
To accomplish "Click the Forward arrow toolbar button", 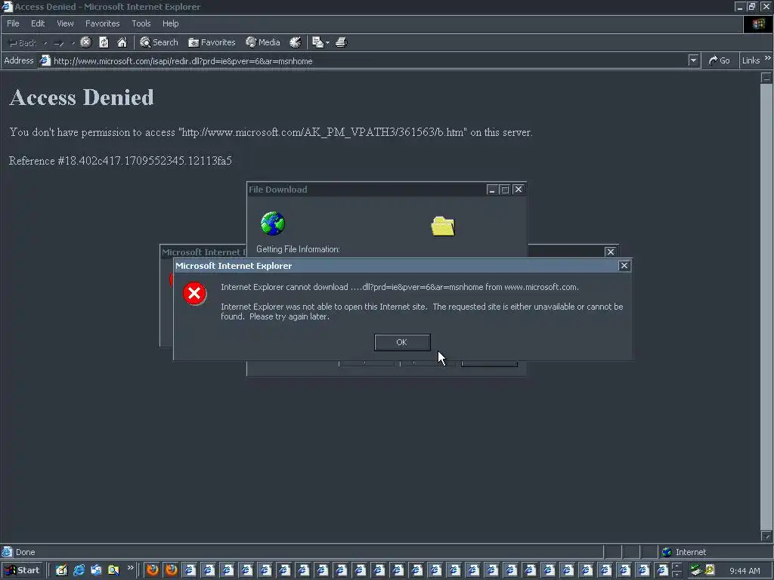I will point(59,43).
